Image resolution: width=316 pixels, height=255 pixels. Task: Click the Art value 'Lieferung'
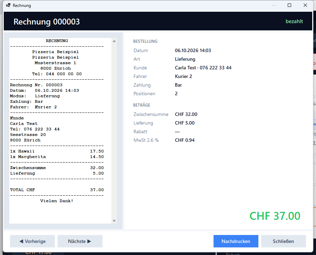185,59
